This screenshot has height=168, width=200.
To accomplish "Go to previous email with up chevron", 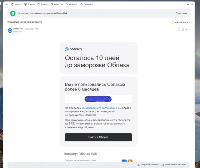I will [x=188, y=4].
